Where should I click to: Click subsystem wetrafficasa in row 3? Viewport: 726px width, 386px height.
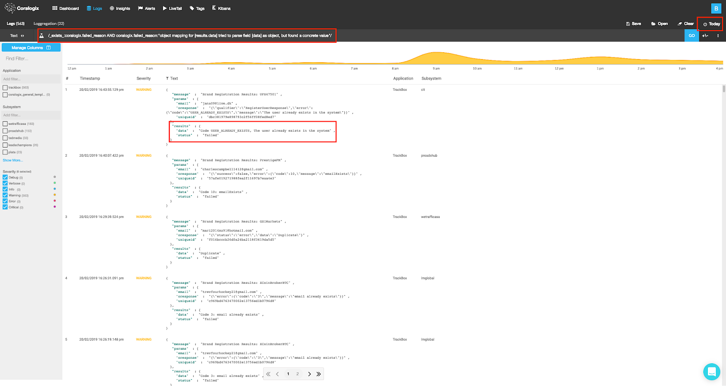click(430, 217)
